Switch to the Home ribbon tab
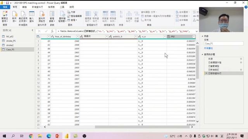 15,7
